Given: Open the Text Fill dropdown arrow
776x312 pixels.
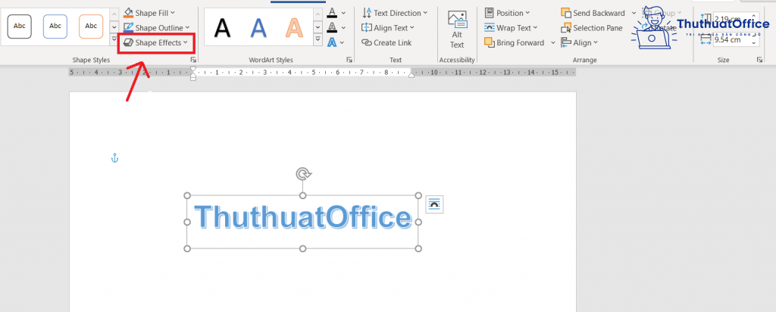Looking at the screenshot, I should (343, 14).
